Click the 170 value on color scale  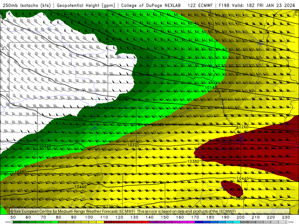click(x=195, y=217)
